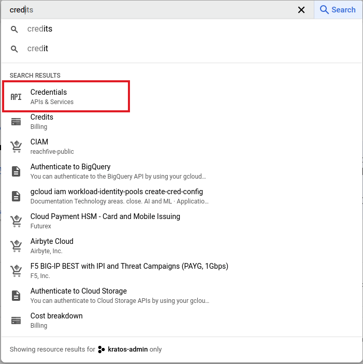Select the 'credit' search suggestion

(x=38, y=49)
